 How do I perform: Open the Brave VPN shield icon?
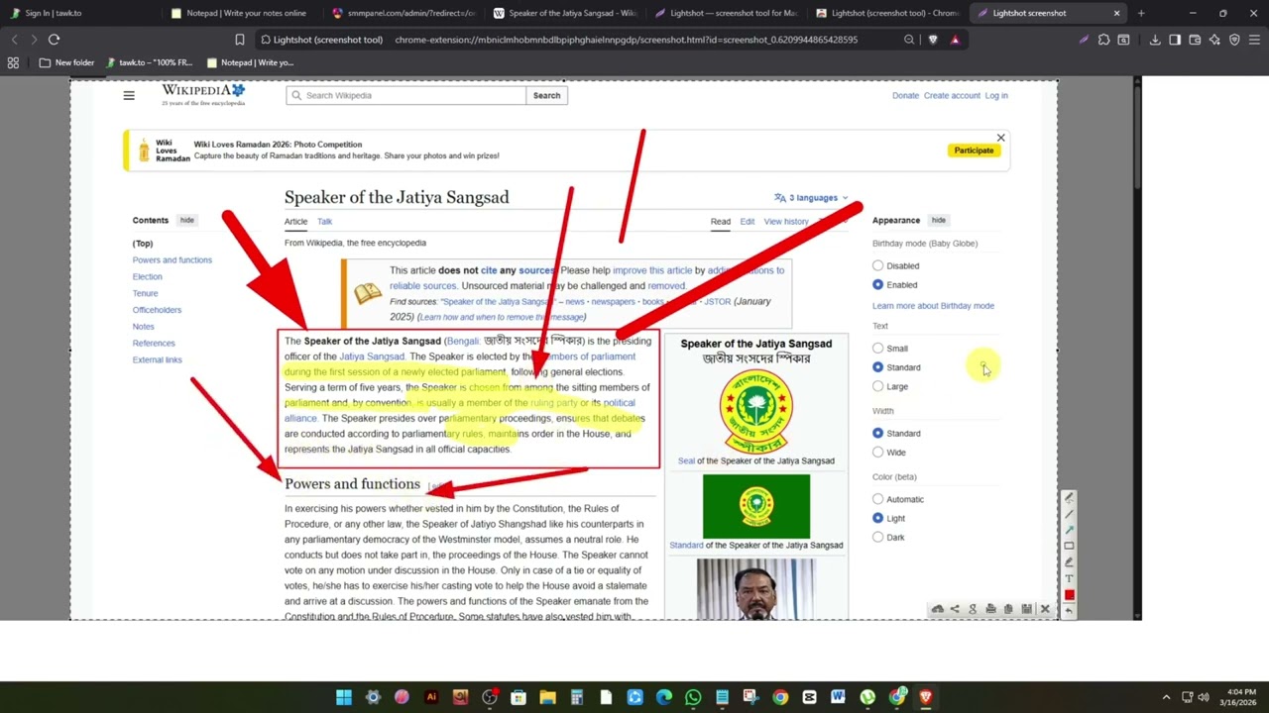(1234, 40)
